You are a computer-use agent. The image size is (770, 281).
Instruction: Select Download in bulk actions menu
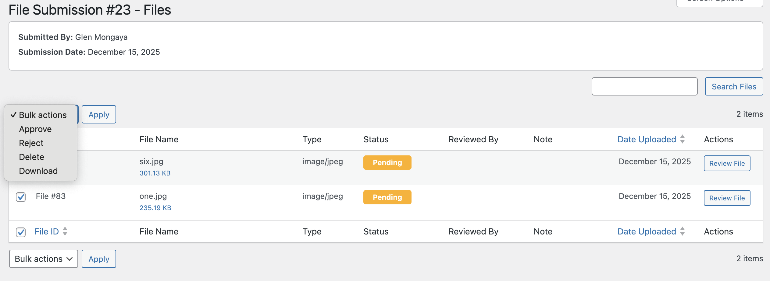(38, 171)
